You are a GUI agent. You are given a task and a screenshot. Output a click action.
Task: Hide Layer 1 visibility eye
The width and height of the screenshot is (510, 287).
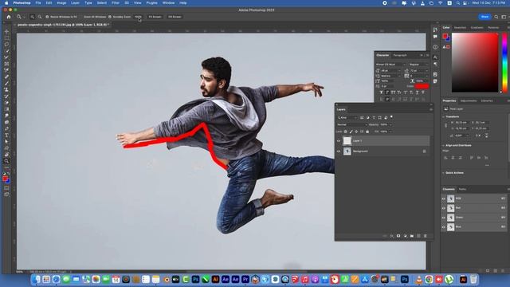tap(339, 141)
